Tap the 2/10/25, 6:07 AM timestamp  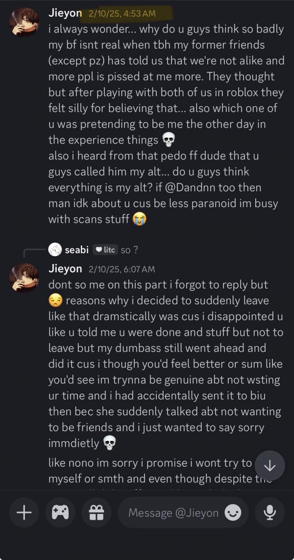(x=122, y=269)
